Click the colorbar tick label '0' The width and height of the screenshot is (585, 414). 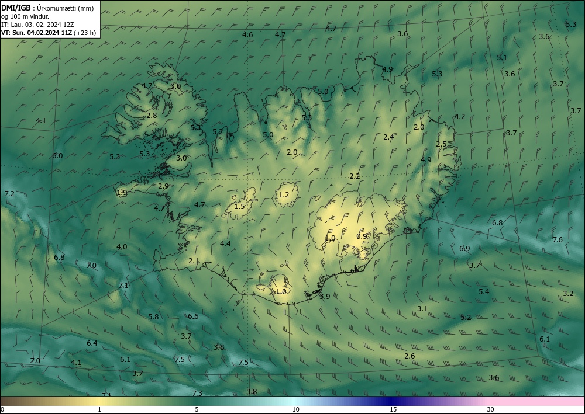pyautogui.click(x=2, y=409)
